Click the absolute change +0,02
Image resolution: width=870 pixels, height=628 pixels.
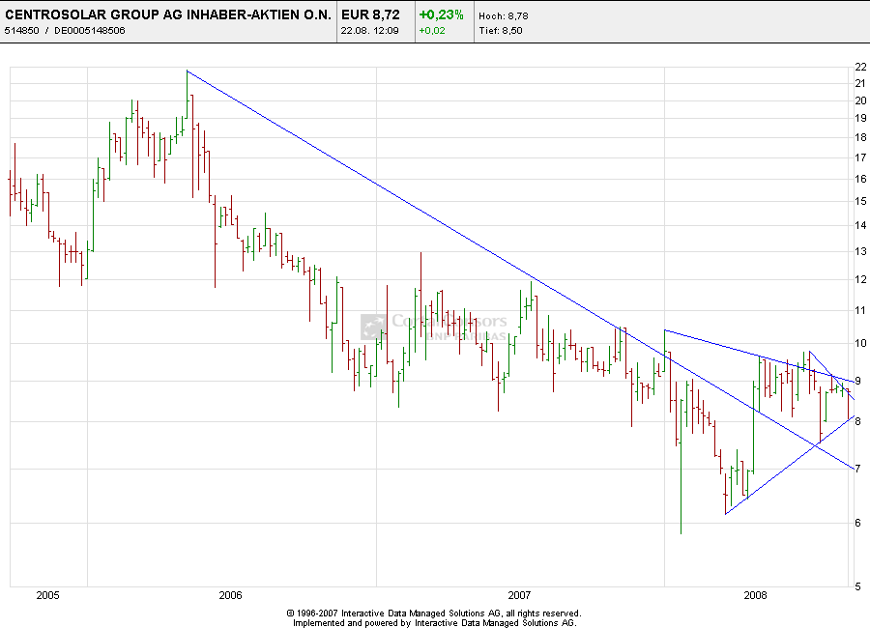[x=432, y=31]
